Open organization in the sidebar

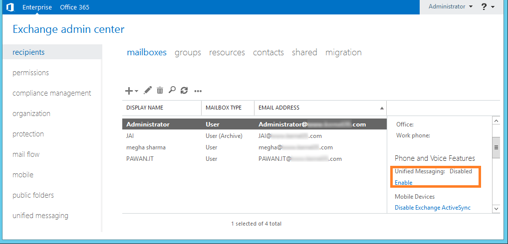click(31, 114)
